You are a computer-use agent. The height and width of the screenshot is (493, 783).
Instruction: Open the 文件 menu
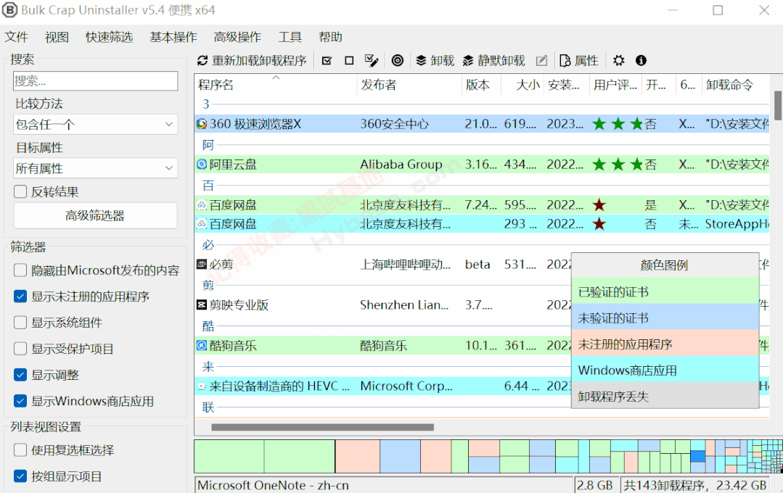(x=17, y=38)
